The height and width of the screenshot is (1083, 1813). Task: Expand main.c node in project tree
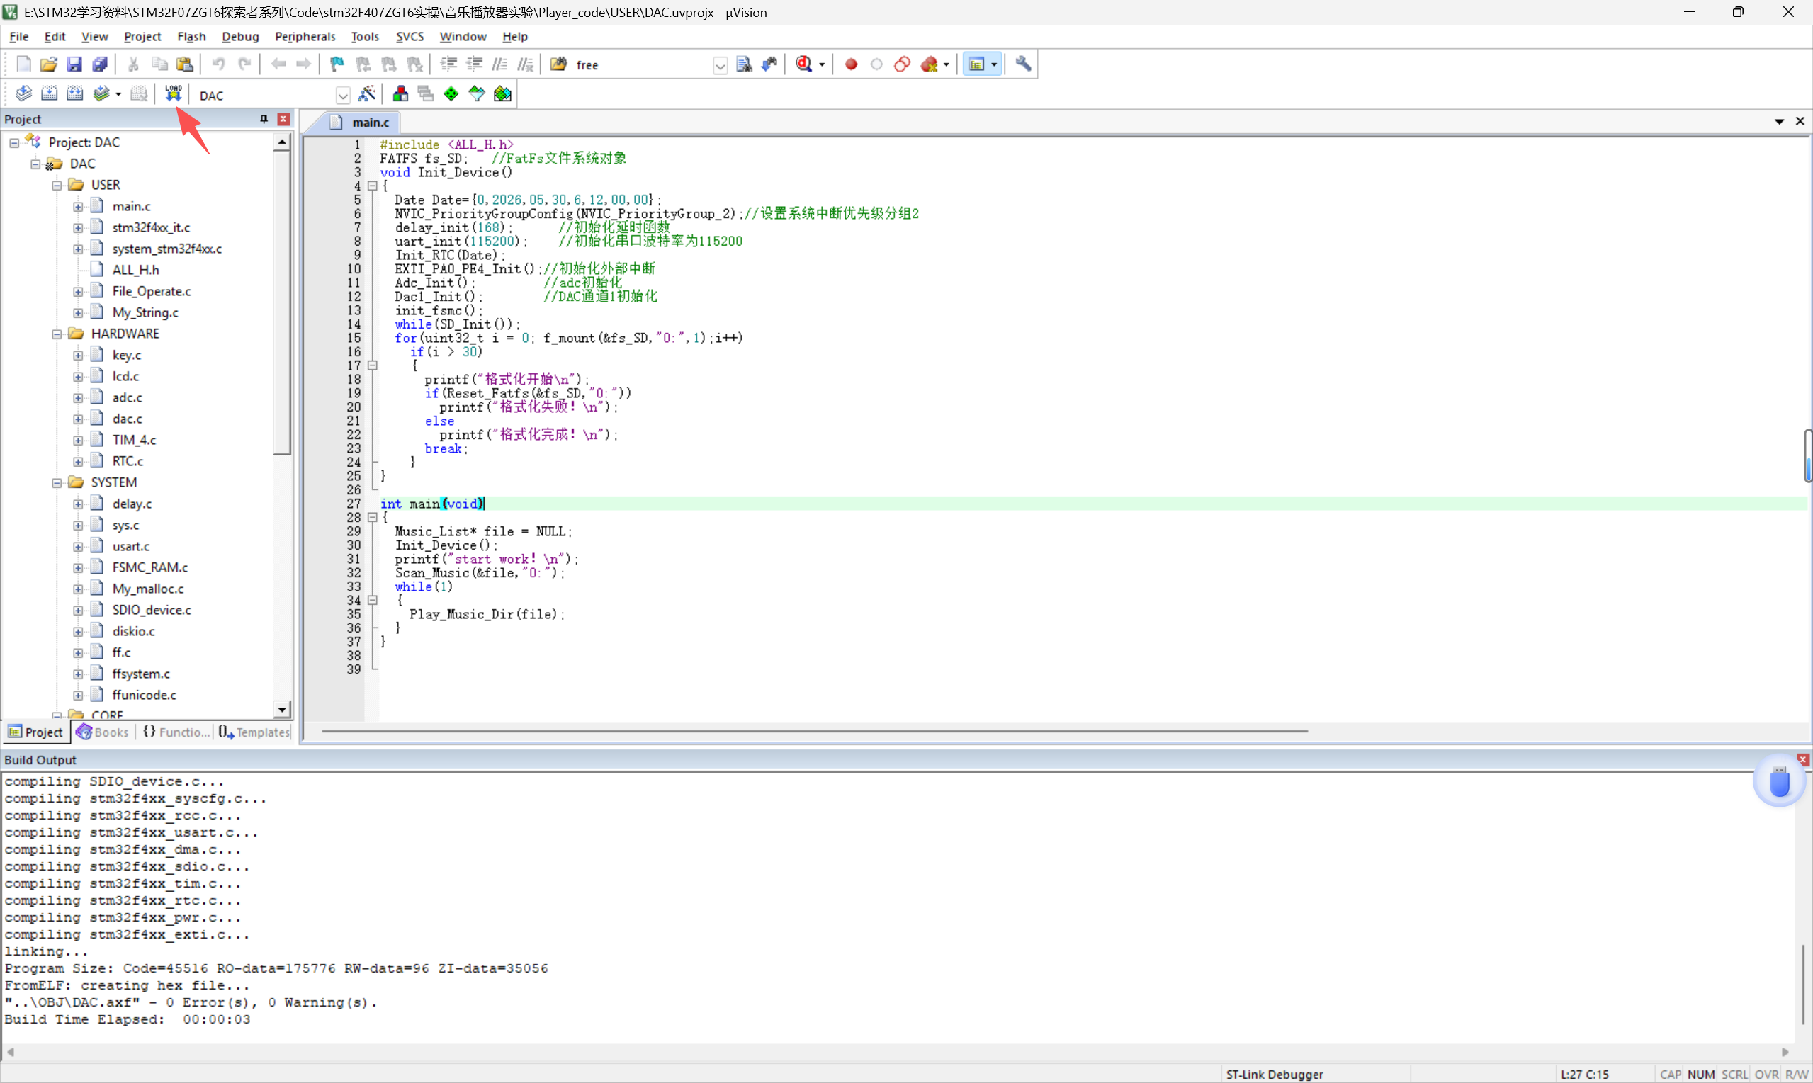click(77, 207)
